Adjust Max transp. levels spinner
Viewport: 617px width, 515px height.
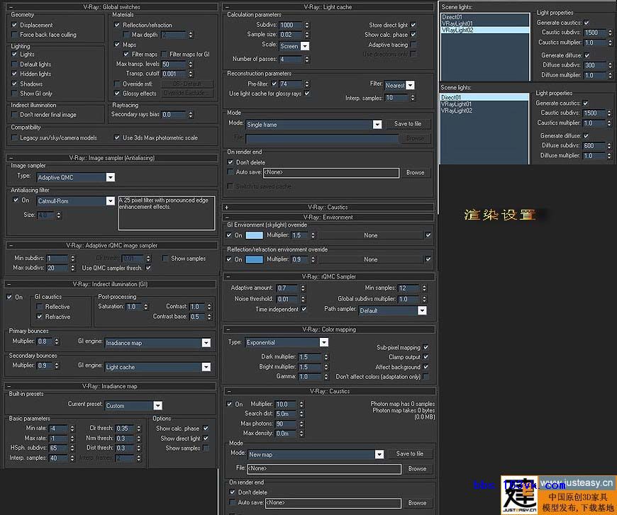point(191,64)
